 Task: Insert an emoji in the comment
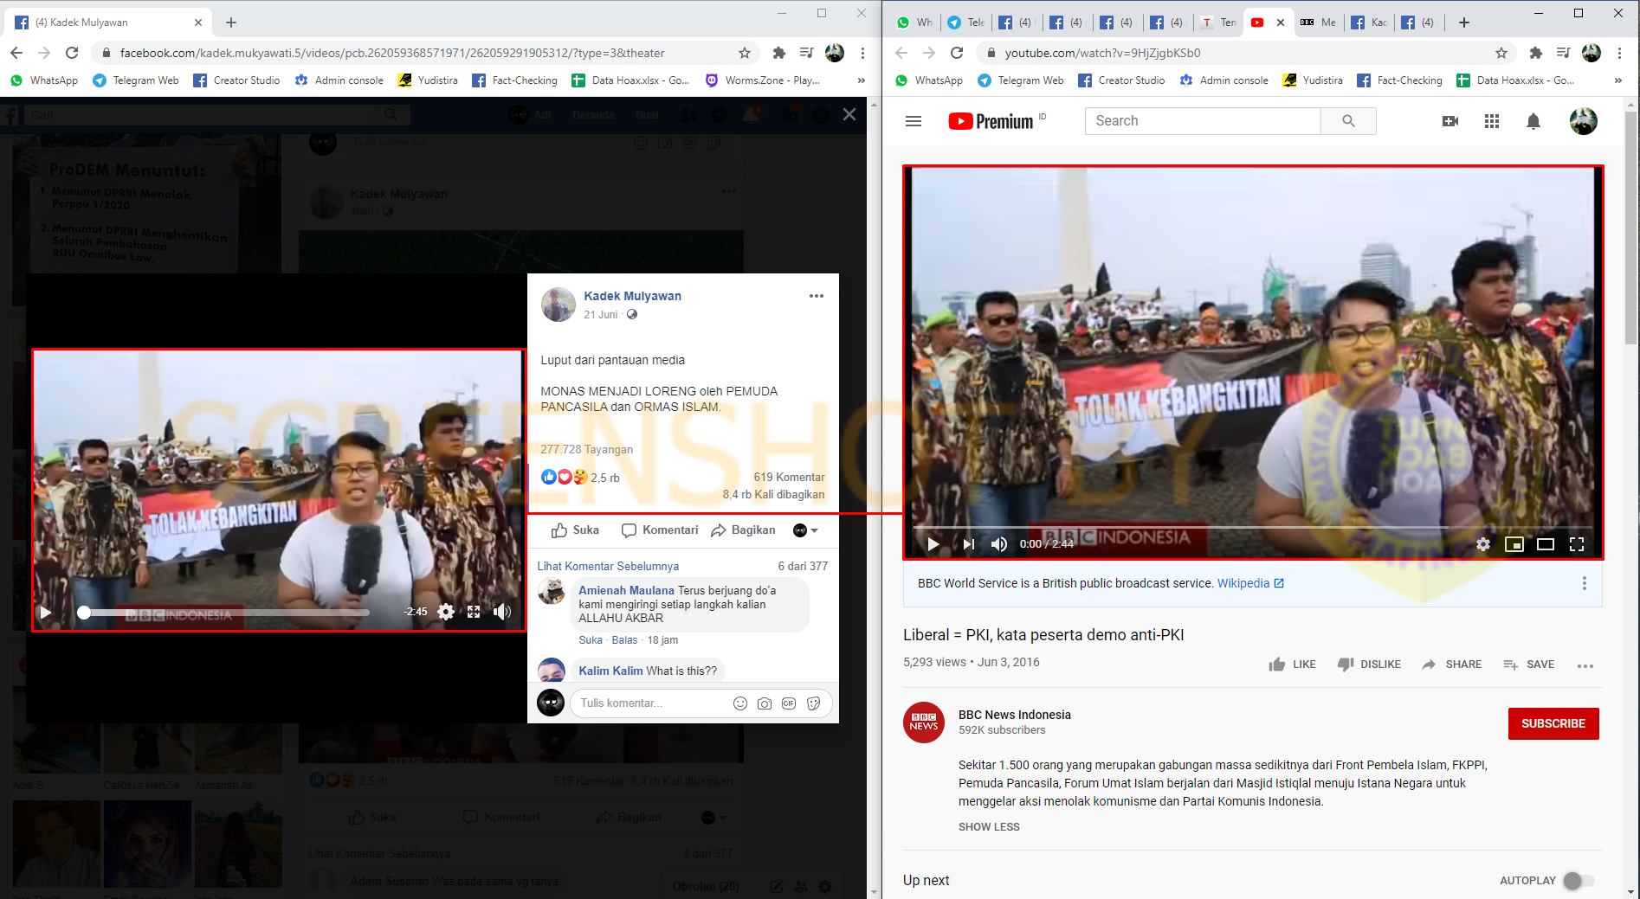[x=740, y=703]
